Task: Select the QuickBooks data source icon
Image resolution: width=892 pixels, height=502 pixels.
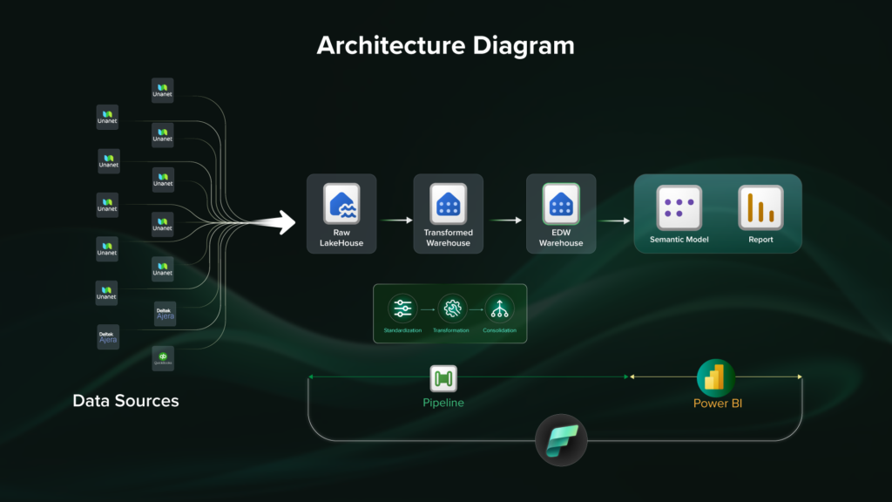Action: [x=163, y=358]
